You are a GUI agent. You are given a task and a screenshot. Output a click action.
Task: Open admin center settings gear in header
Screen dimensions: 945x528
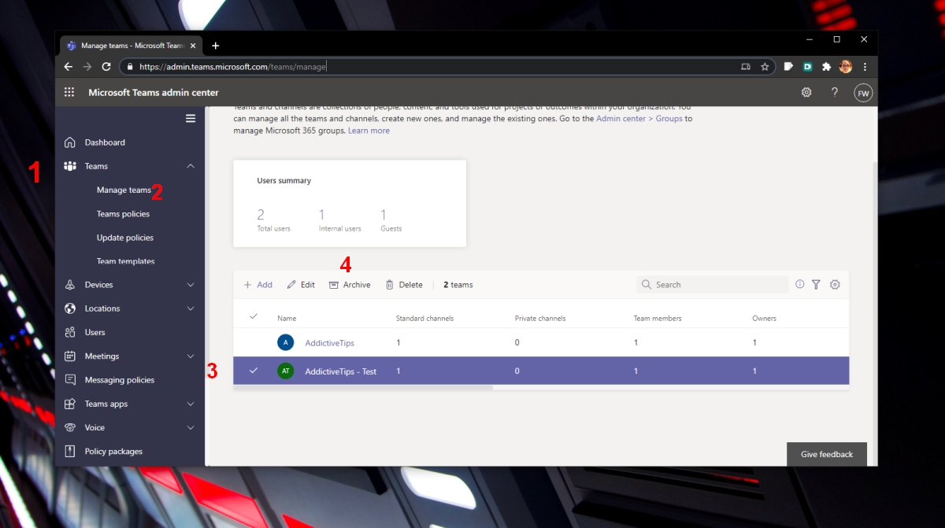[806, 92]
